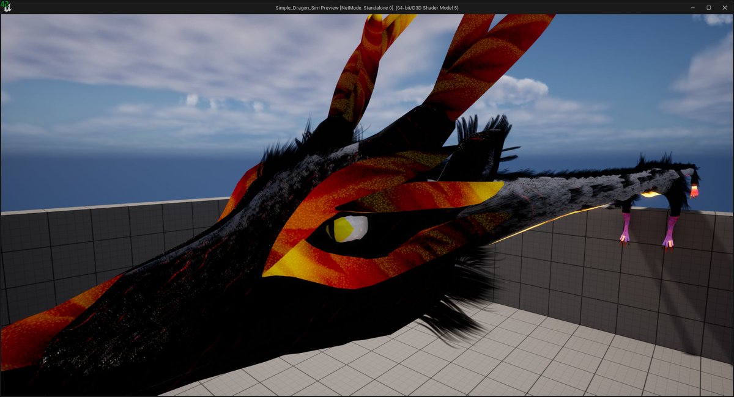Click the Simple_Dragon_Sim Preview title text
Image resolution: width=734 pixels, height=397 pixels.
pyautogui.click(x=366, y=7)
